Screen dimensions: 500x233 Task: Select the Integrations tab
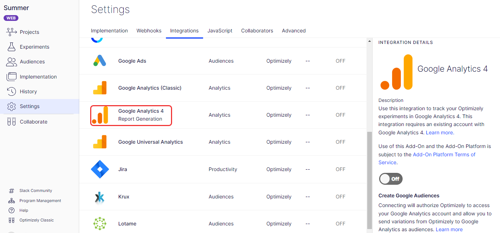pyautogui.click(x=184, y=31)
